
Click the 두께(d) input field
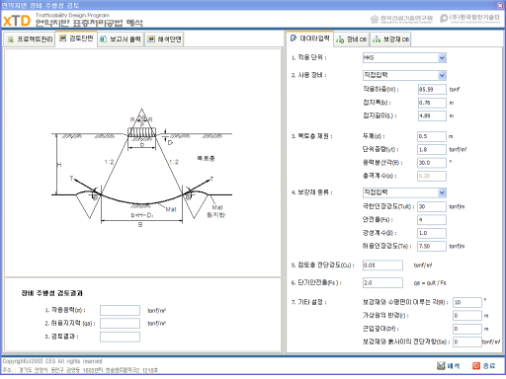click(x=432, y=136)
